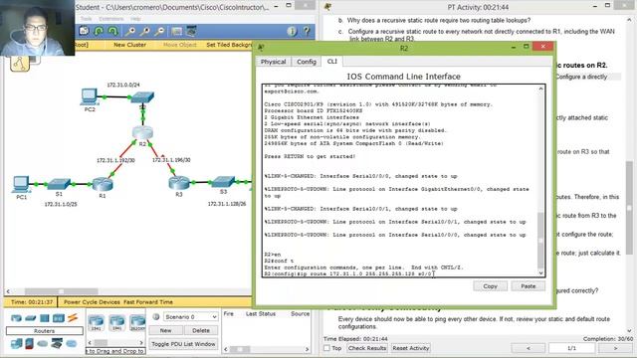Viewport: 637px width, 358px height.
Task: Click switch S1 in the topology
Action: click(x=60, y=184)
